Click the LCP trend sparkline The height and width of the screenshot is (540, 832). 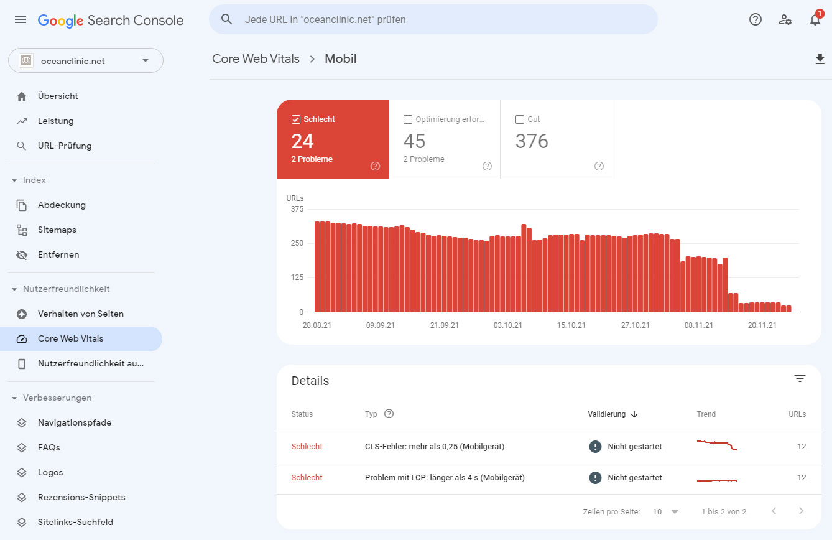[717, 480]
